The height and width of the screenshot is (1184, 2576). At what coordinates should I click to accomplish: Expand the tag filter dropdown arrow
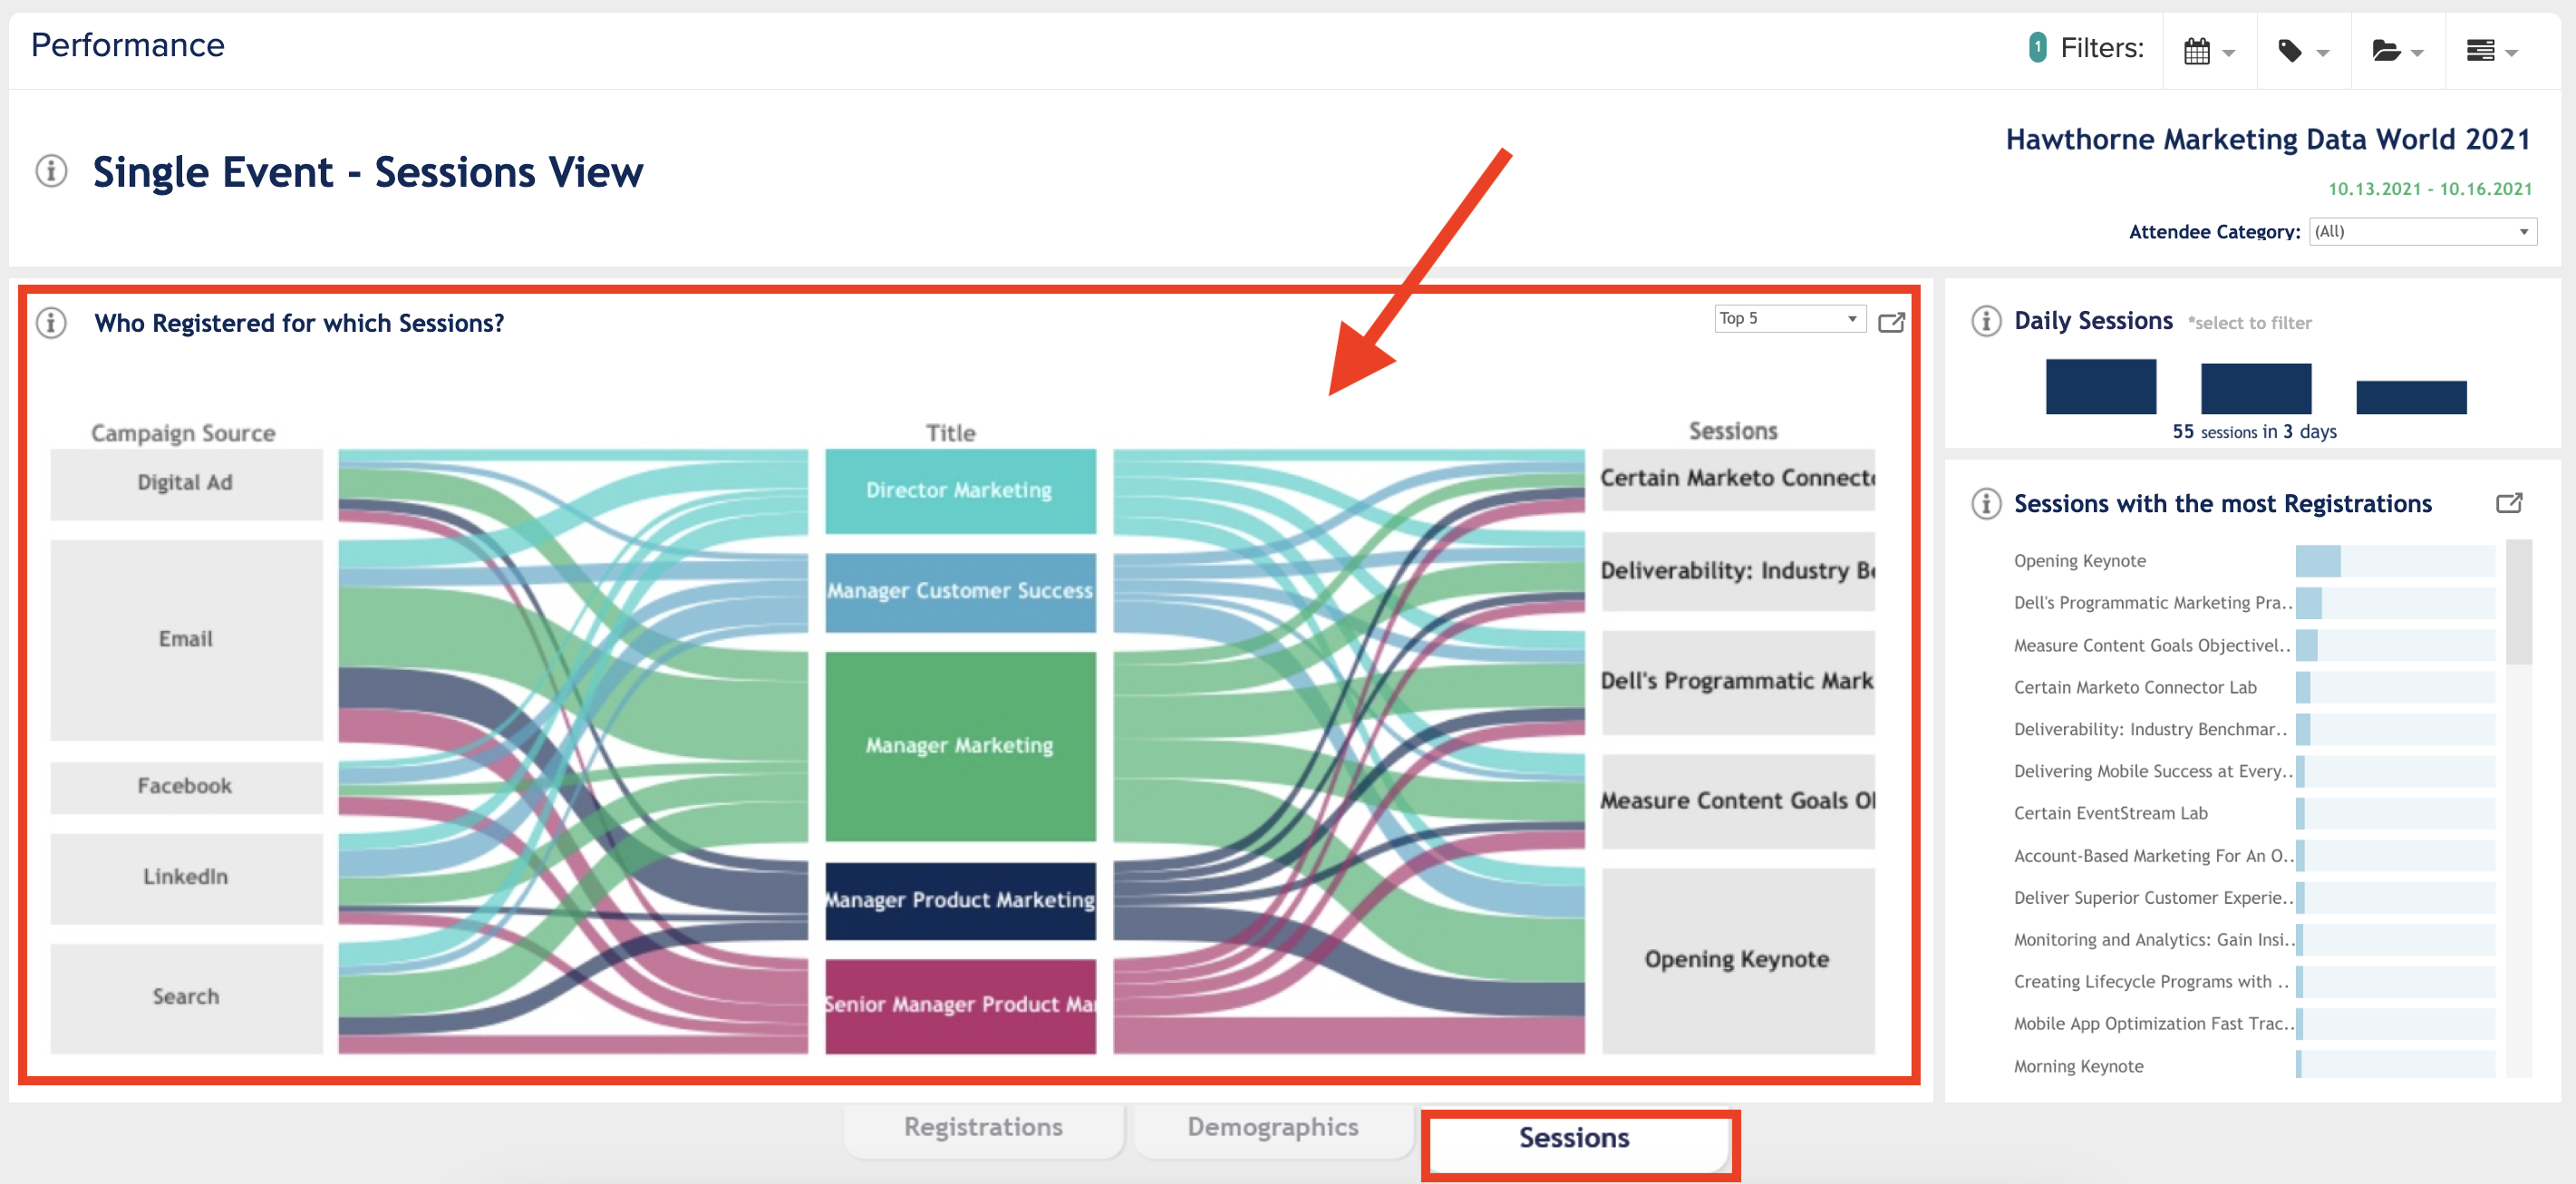(2323, 53)
